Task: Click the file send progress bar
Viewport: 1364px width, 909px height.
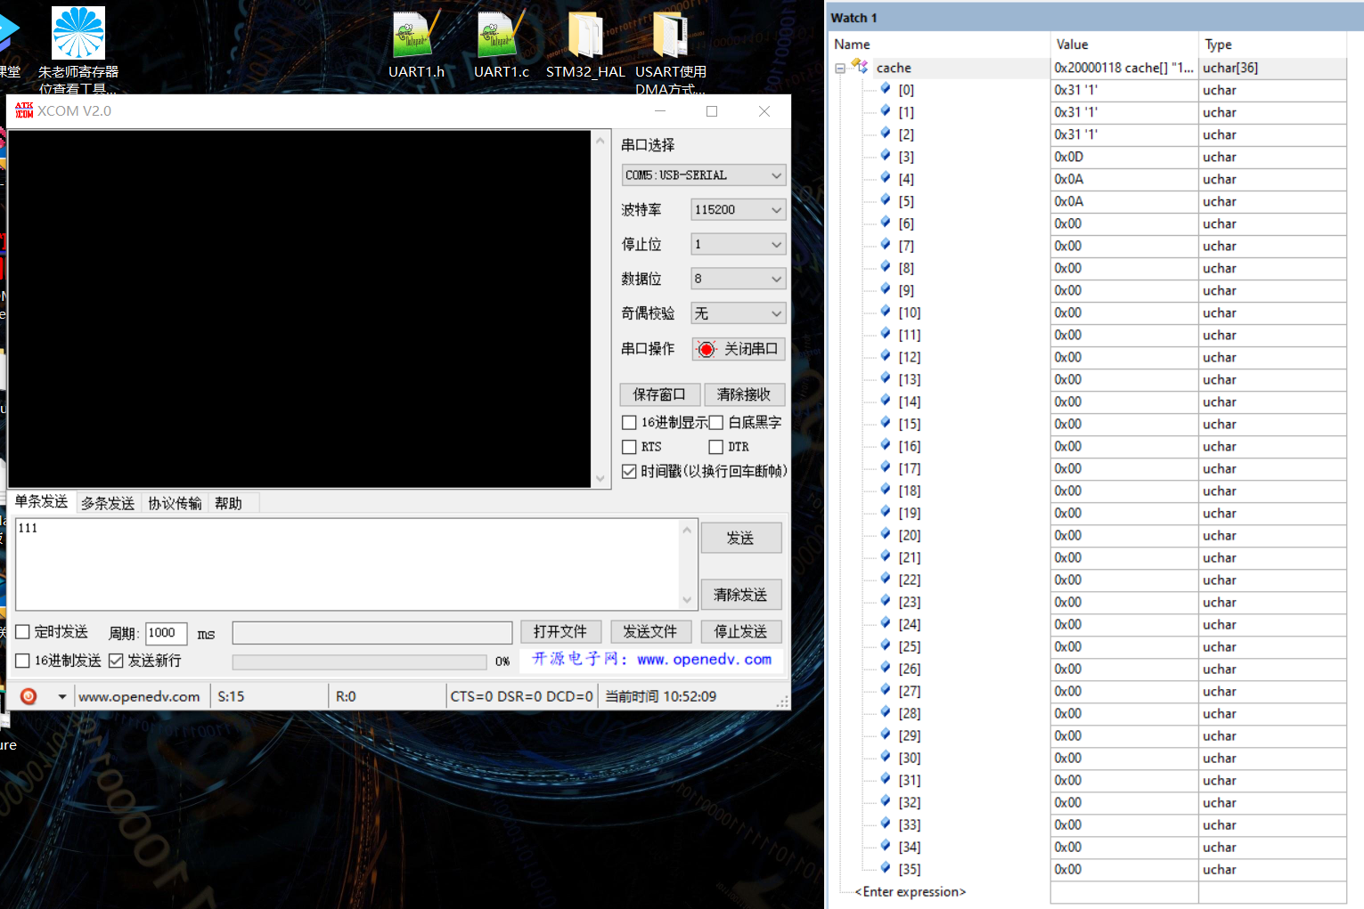Action: click(359, 661)
